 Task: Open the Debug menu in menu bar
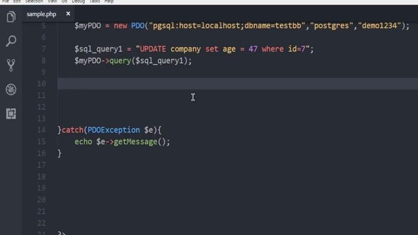click(x=78, y=1)
